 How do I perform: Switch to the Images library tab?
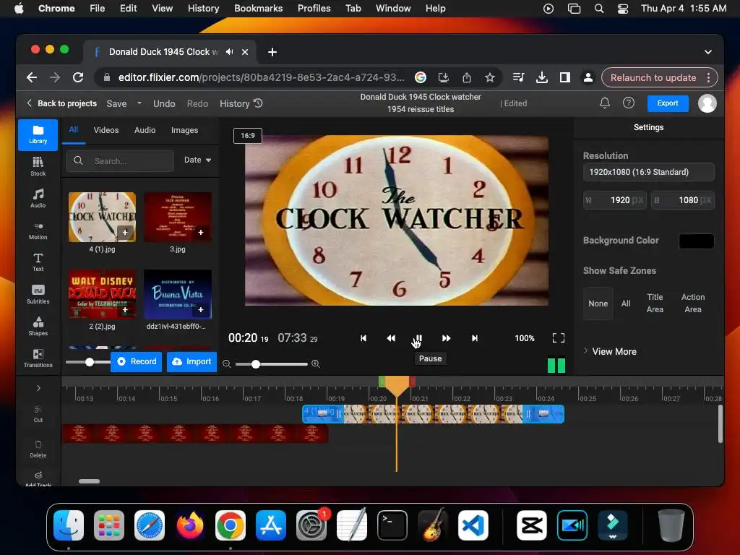click(x=184, y=130)
